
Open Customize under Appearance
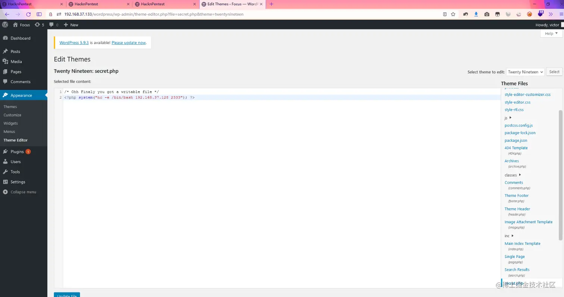click(x=12, y=115)
